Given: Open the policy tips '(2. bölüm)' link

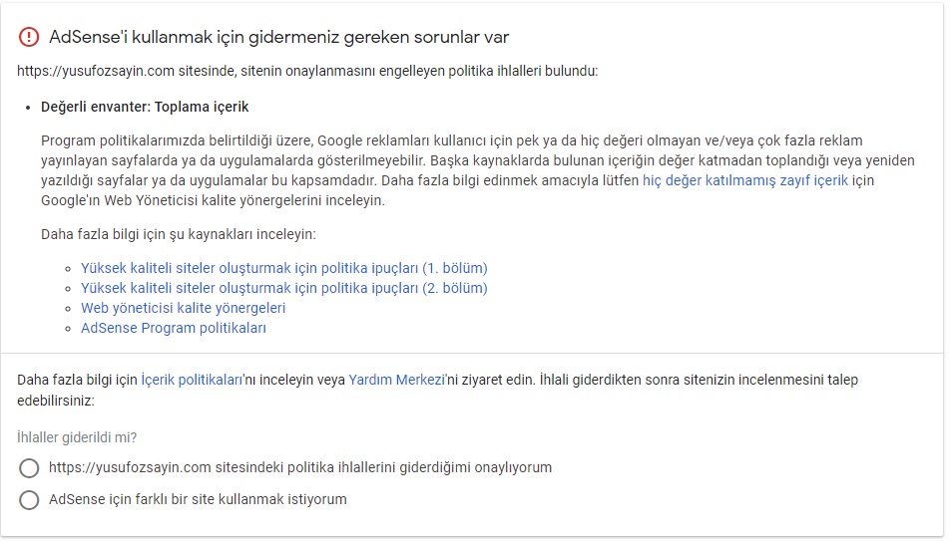Looking at the screenshot, I should [284, 288].
